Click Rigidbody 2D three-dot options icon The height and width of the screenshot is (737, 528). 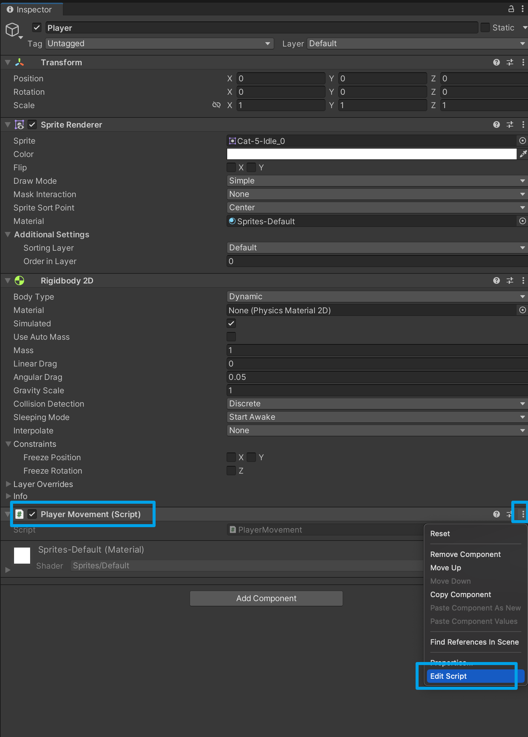523,280
